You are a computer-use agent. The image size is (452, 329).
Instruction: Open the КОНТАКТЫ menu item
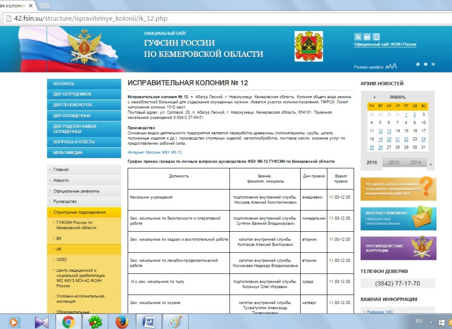pos(84,84)
